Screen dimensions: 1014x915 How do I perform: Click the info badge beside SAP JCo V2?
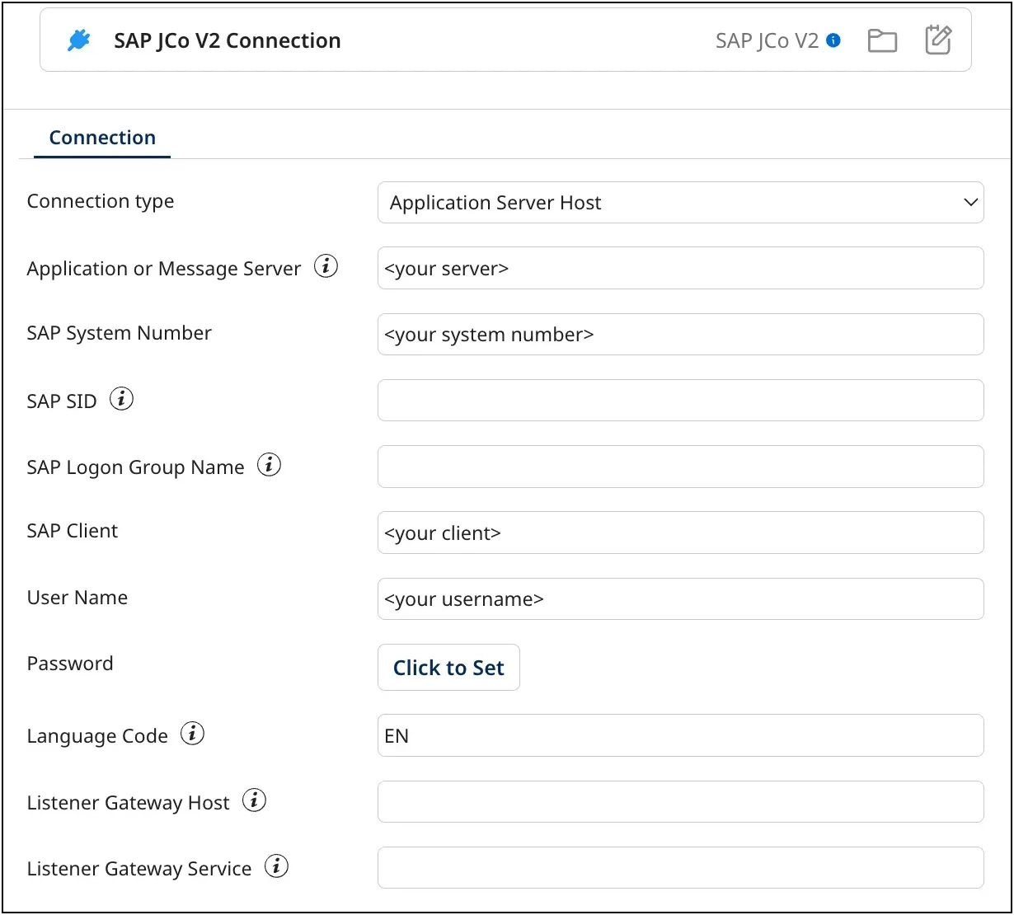(x=834, y=40)
